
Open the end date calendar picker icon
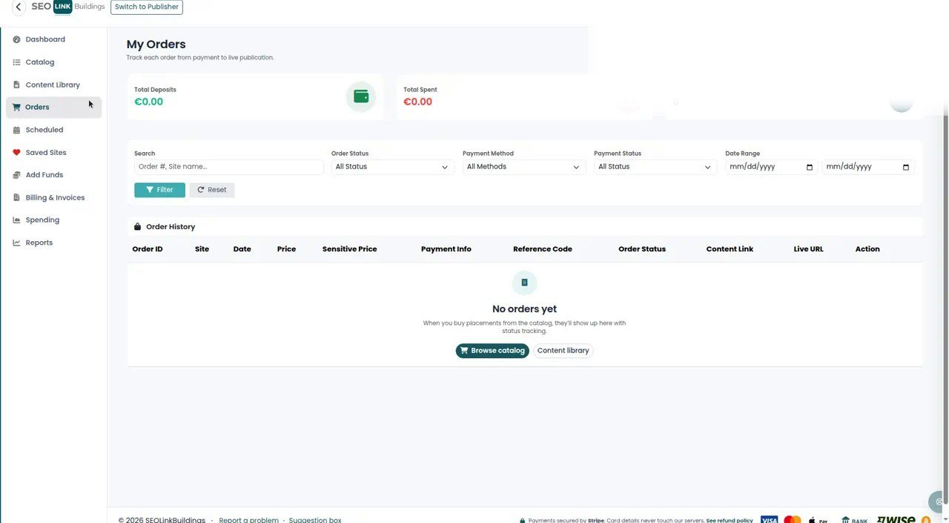tap(905, 167)
